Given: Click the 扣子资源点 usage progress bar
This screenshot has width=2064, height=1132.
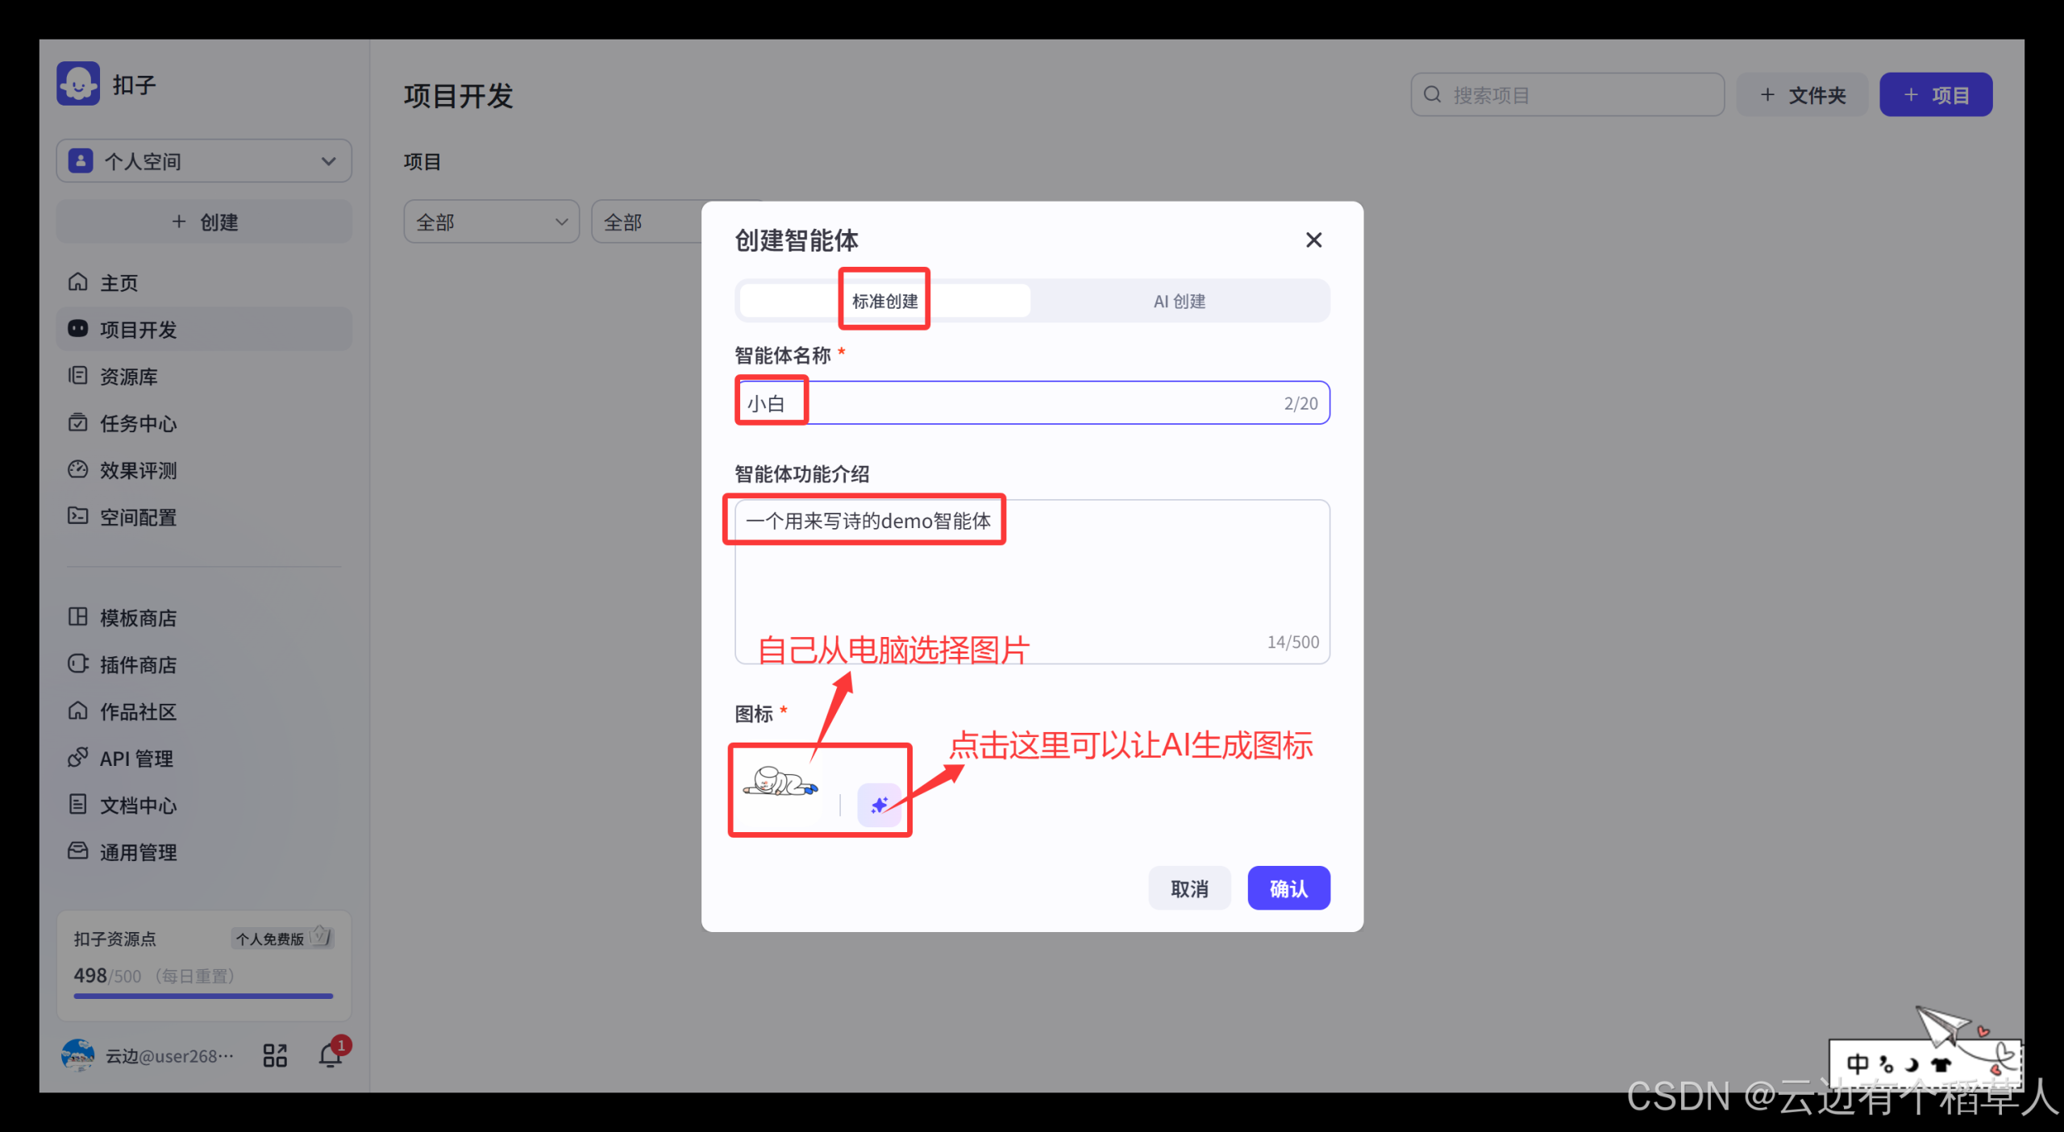Looking at the screenshot, I should tap(202, 997).
